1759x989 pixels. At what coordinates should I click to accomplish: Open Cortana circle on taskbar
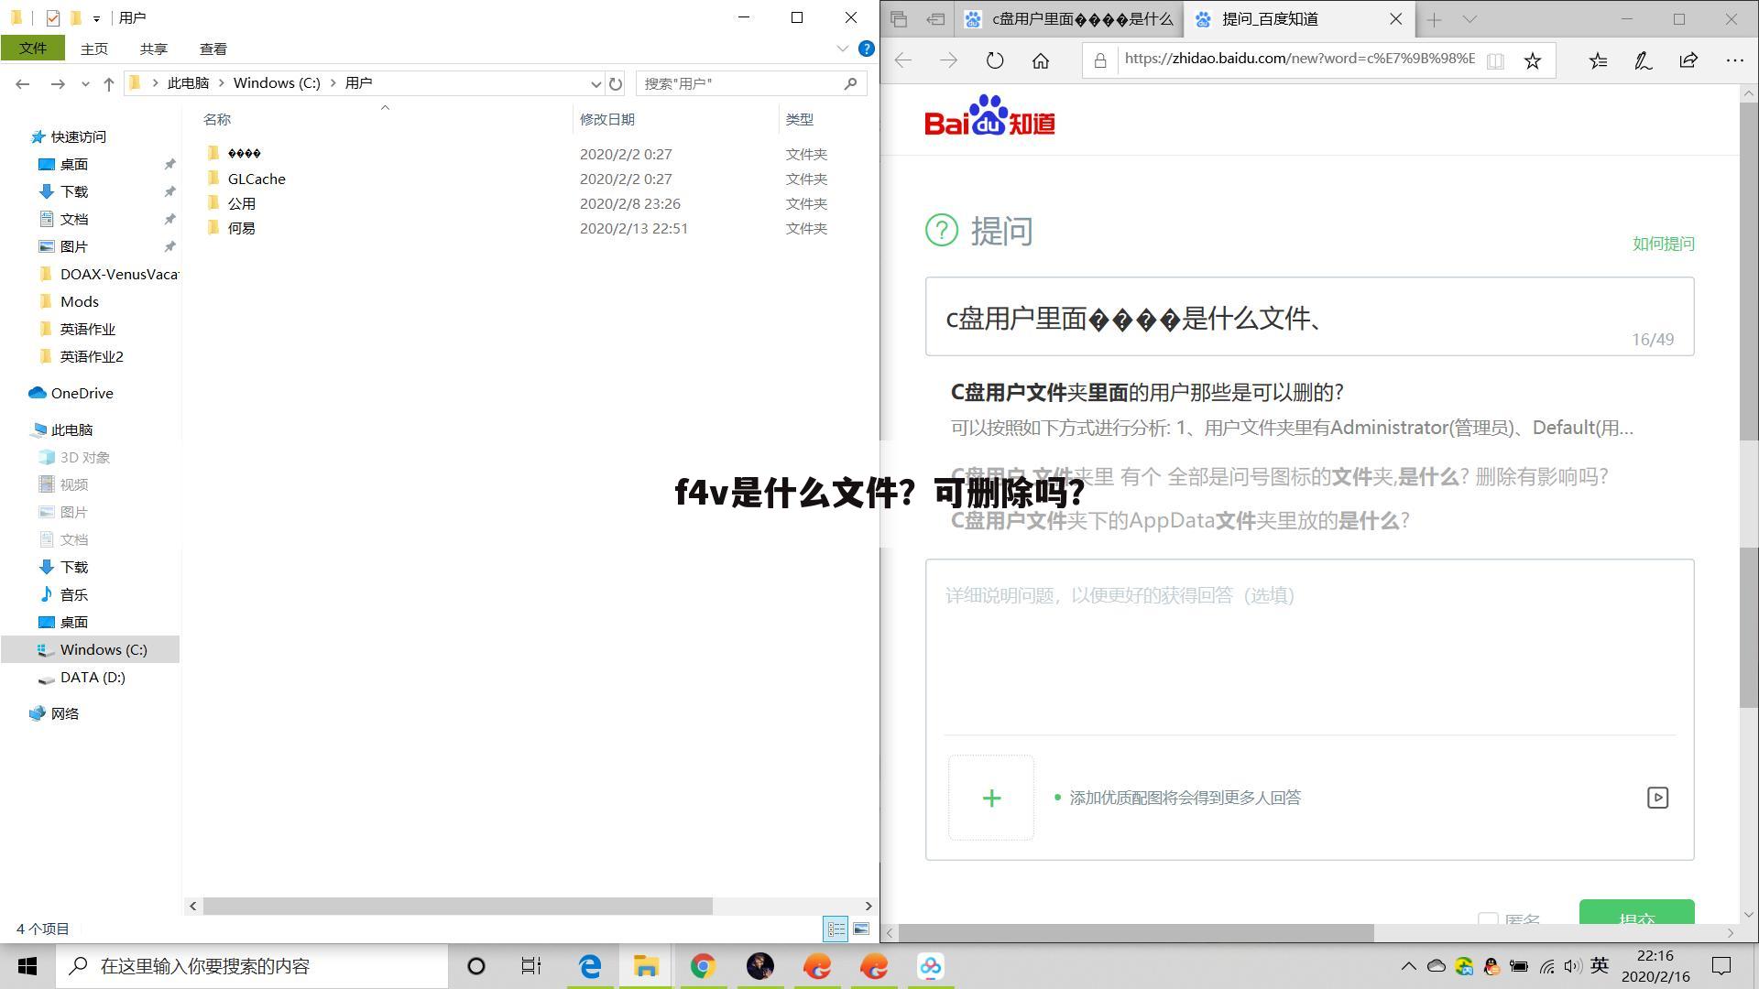(475, 966)
